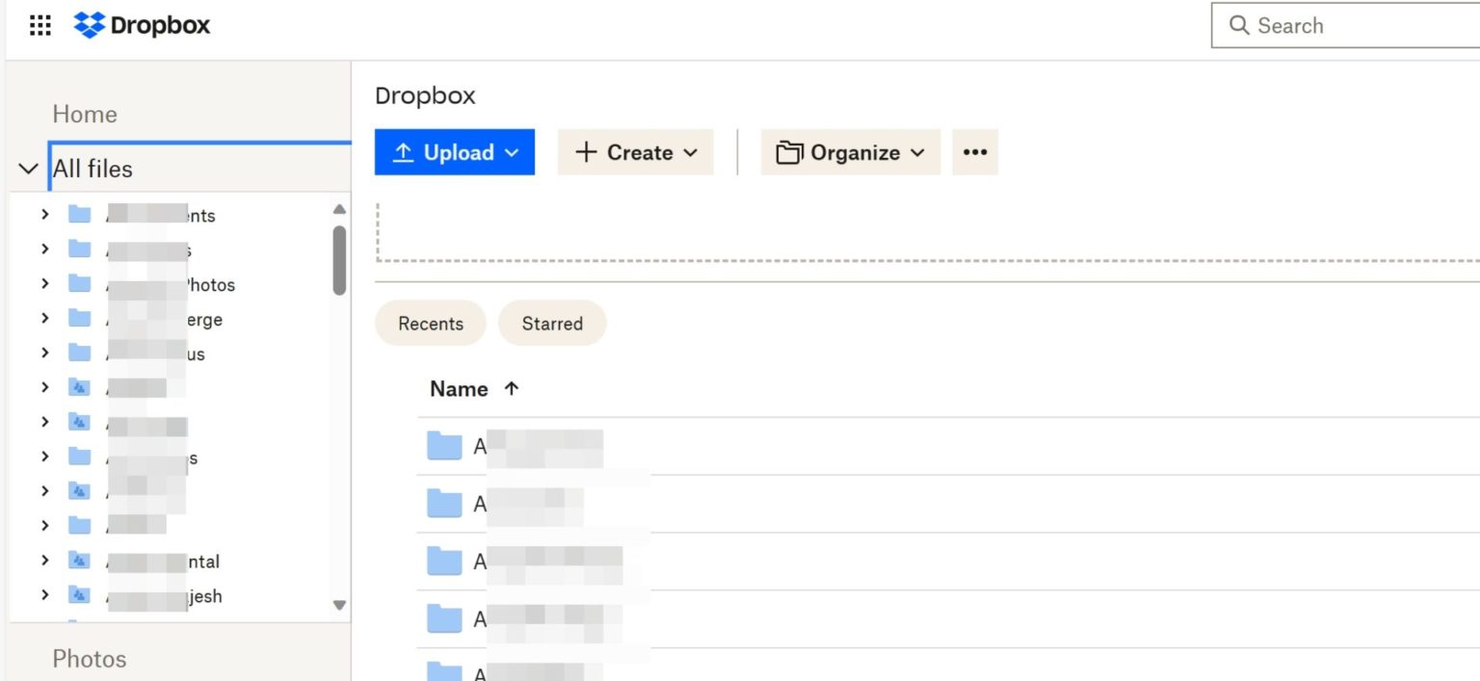The height and width of the screenshot is (681, 1480).
Task: Expand the shared folder ending in "ntal"
Action: tap(44, 561)
